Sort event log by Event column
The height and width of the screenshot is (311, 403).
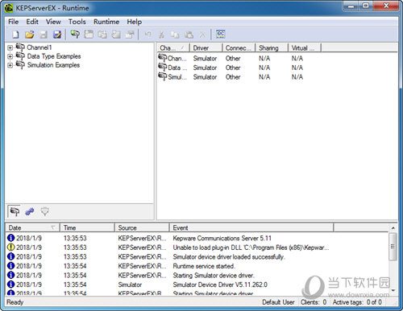[251, 227]
